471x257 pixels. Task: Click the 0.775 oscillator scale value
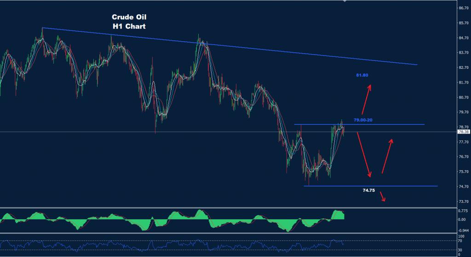(463, 211)
